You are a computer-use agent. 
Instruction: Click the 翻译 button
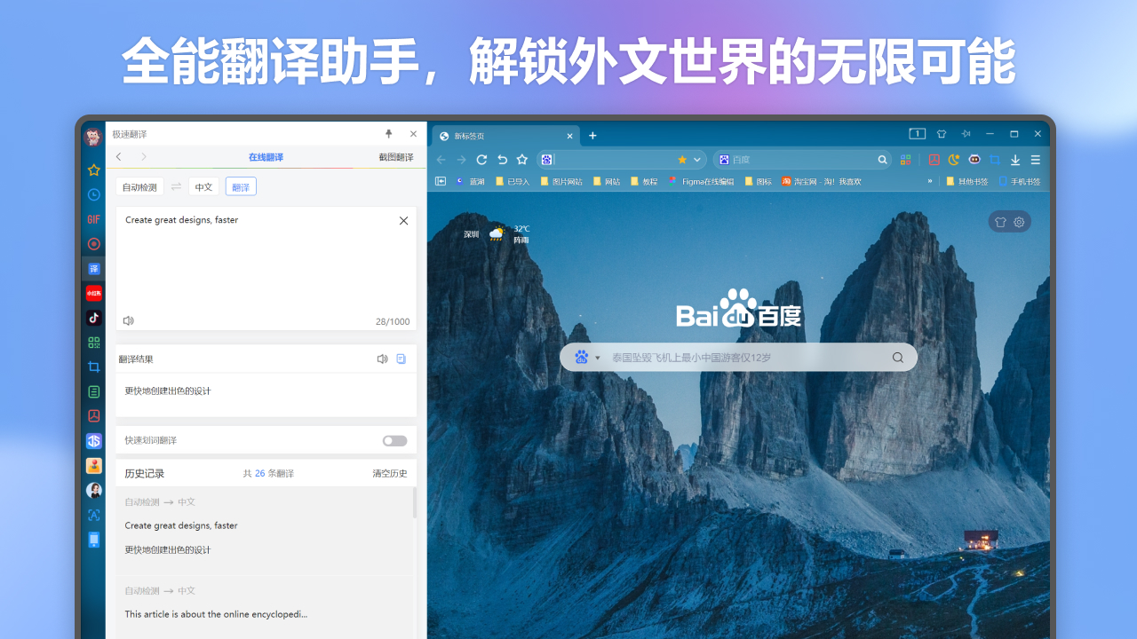click(x=240, y=186)
